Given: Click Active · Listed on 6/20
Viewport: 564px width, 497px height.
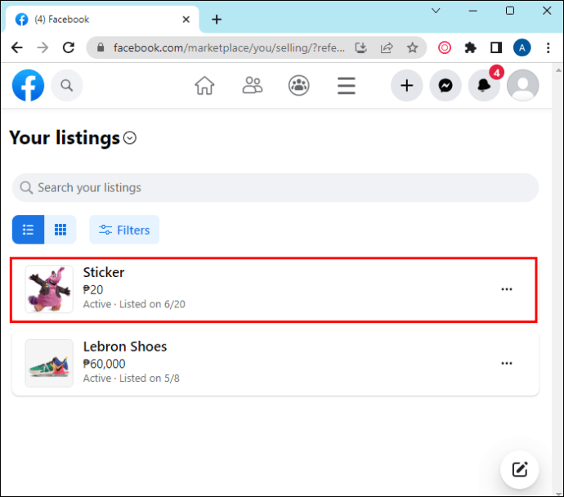Looking at the screenshot, I should point(134,304).
